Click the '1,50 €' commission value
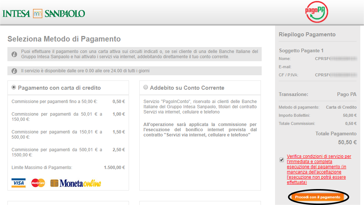The height and width of the screenshot is (205, 364). [x=119, y=132]
